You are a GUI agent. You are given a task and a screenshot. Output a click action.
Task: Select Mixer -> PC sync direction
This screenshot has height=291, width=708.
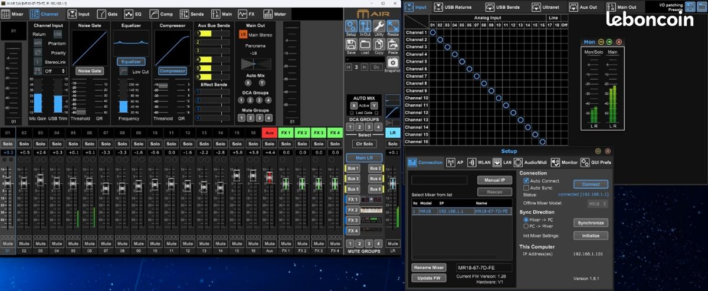coord(526,219)
